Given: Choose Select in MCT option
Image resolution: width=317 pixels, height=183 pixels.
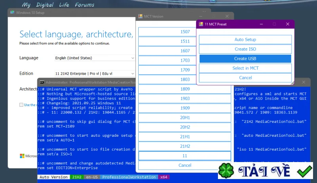Looking at the screenshot, I should point(245,68).
